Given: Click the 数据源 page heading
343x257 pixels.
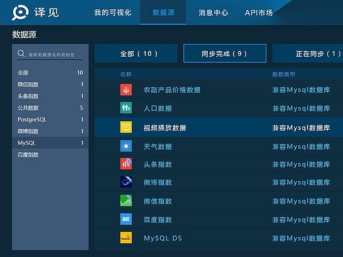Looking at the screenshot, I should click(x=24, y=34).
